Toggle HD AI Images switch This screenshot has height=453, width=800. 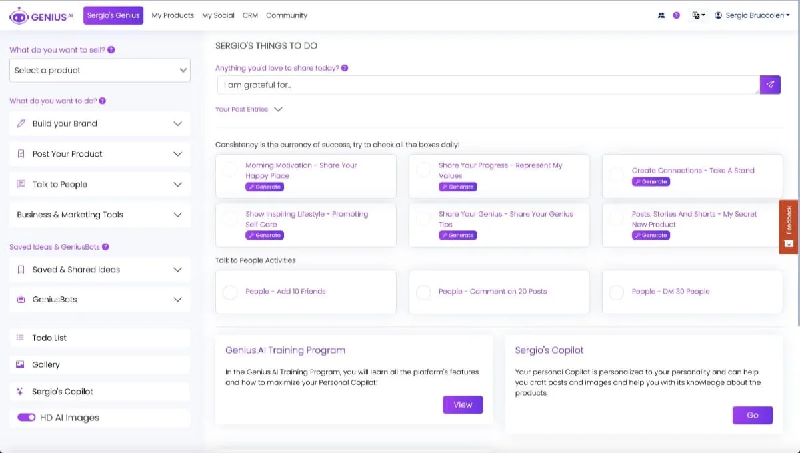[x=26, y=418]
